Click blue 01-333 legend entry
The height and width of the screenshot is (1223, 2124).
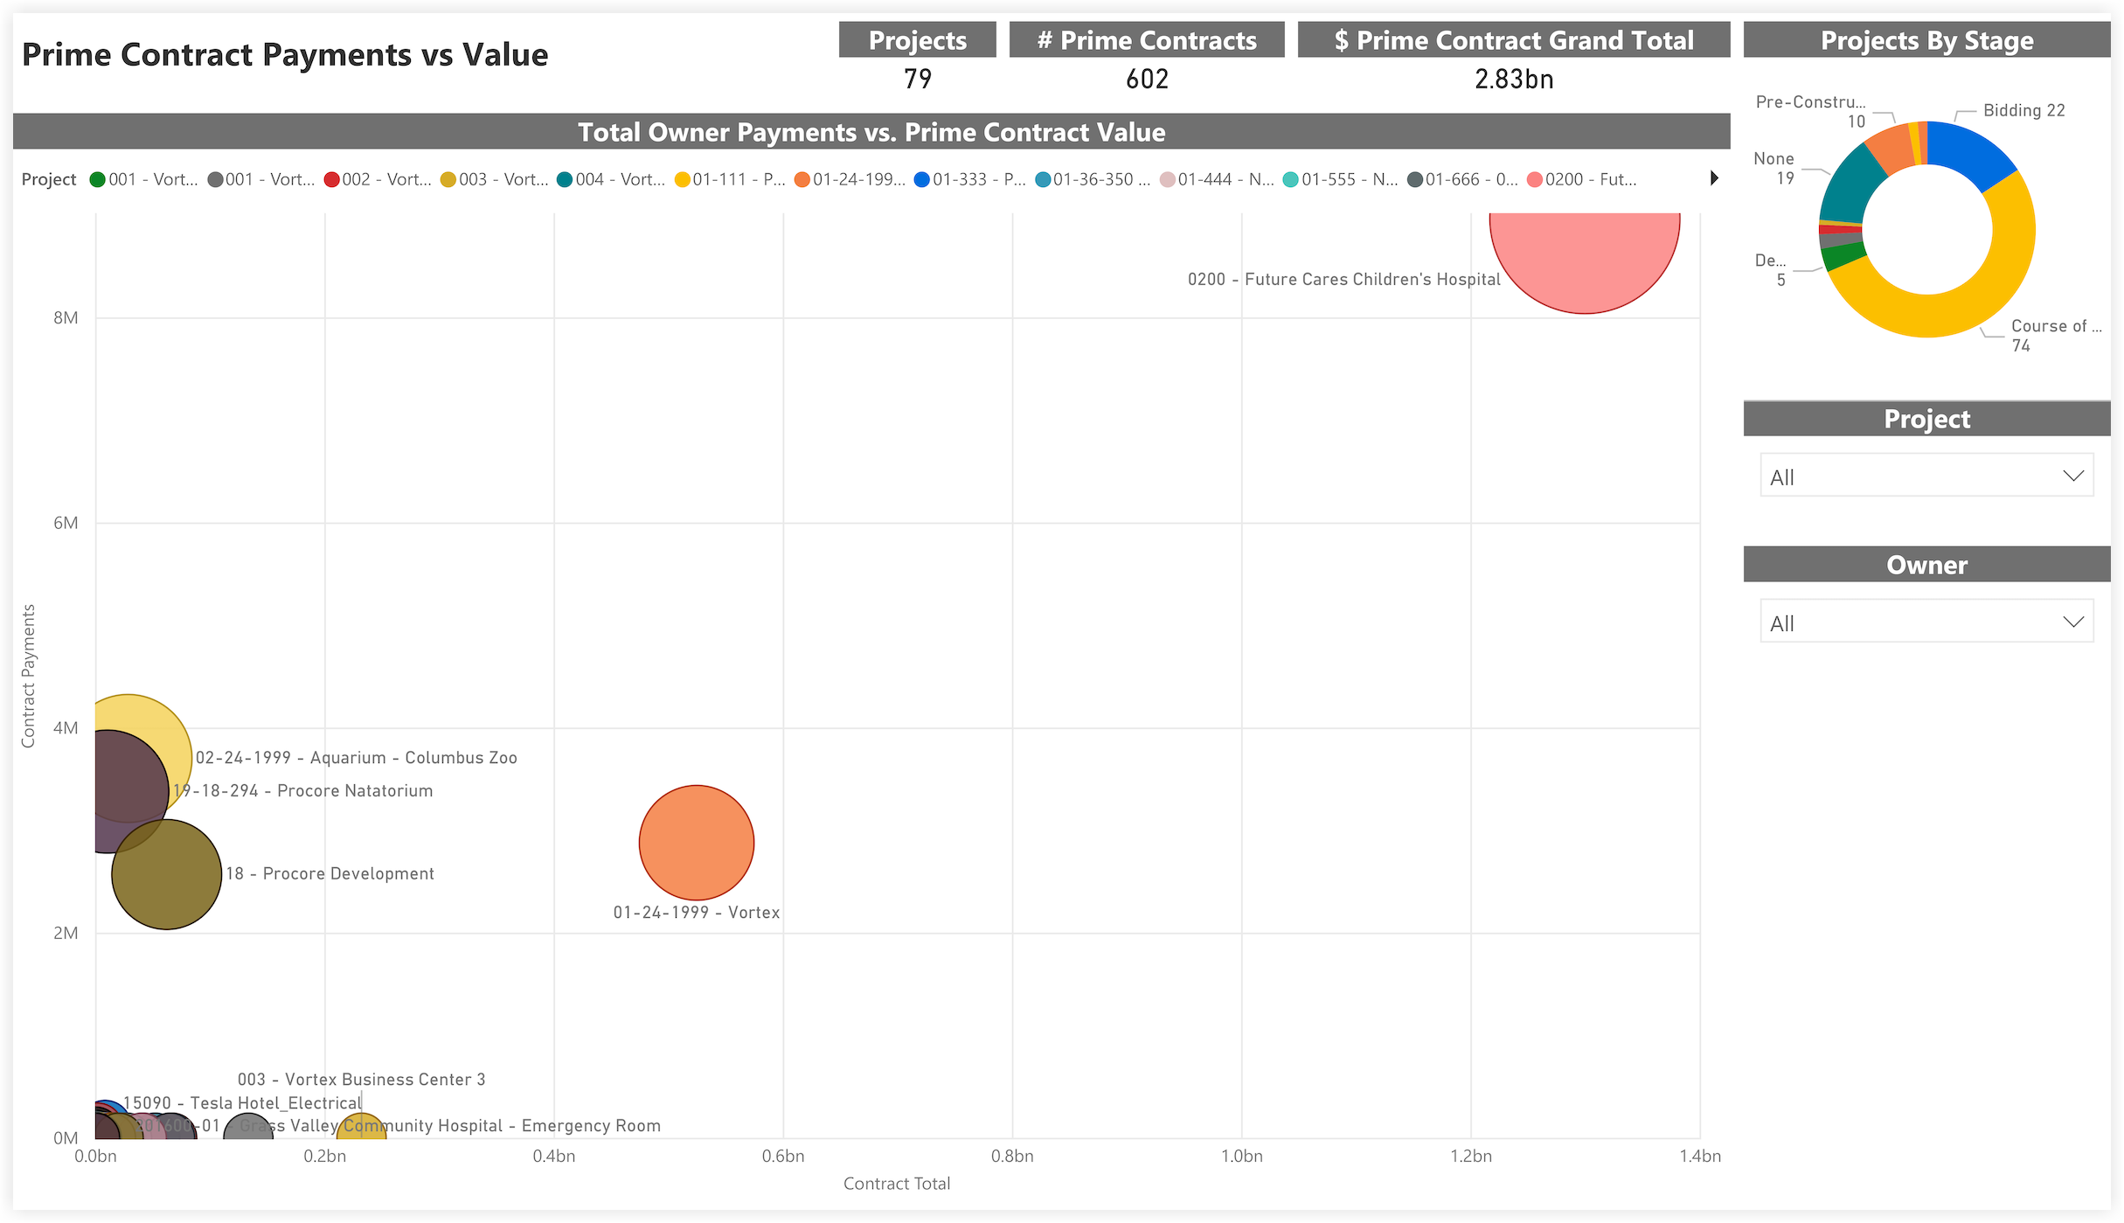970,179
